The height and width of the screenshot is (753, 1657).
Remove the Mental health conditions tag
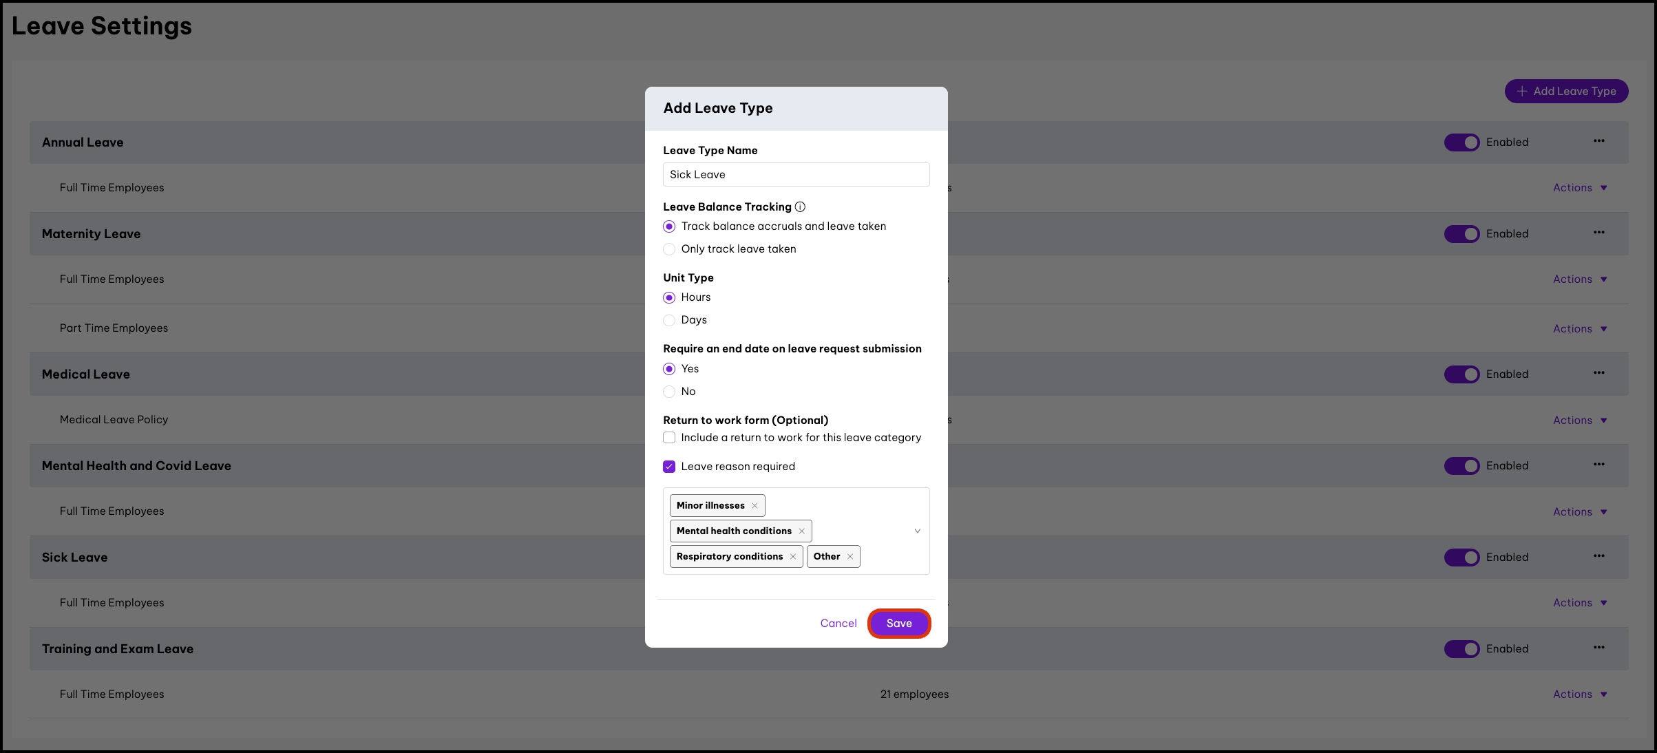(801, 531)
